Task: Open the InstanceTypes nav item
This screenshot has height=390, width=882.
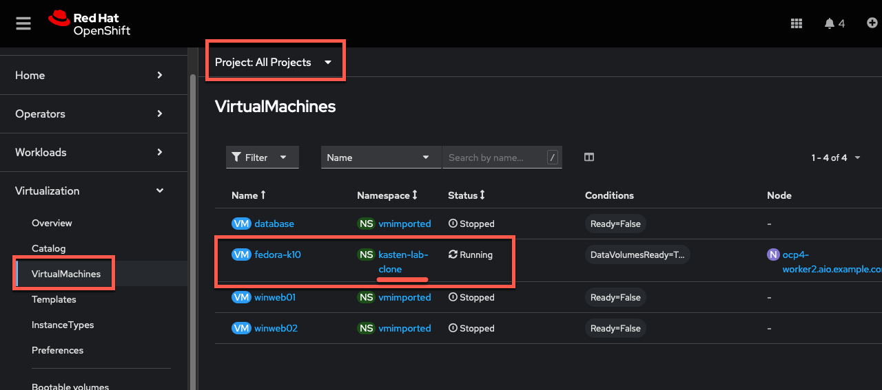Action: 63,325
